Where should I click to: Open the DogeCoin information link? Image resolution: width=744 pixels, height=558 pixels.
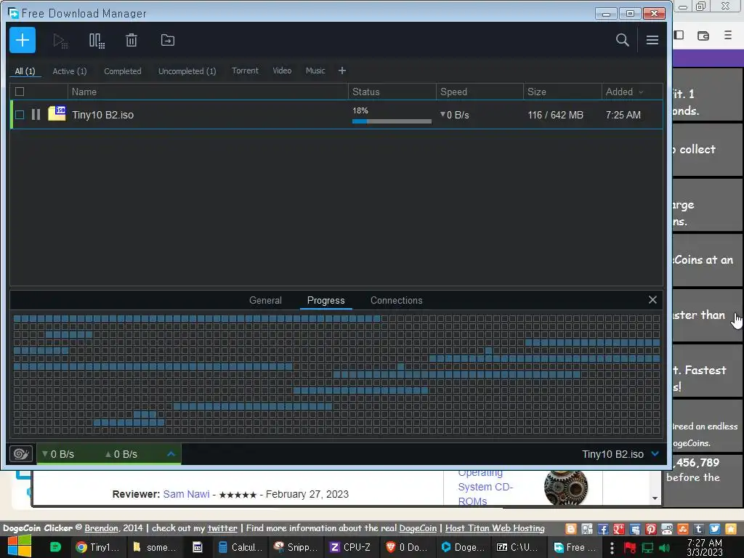pyautogui.click(x=418, y=527)
